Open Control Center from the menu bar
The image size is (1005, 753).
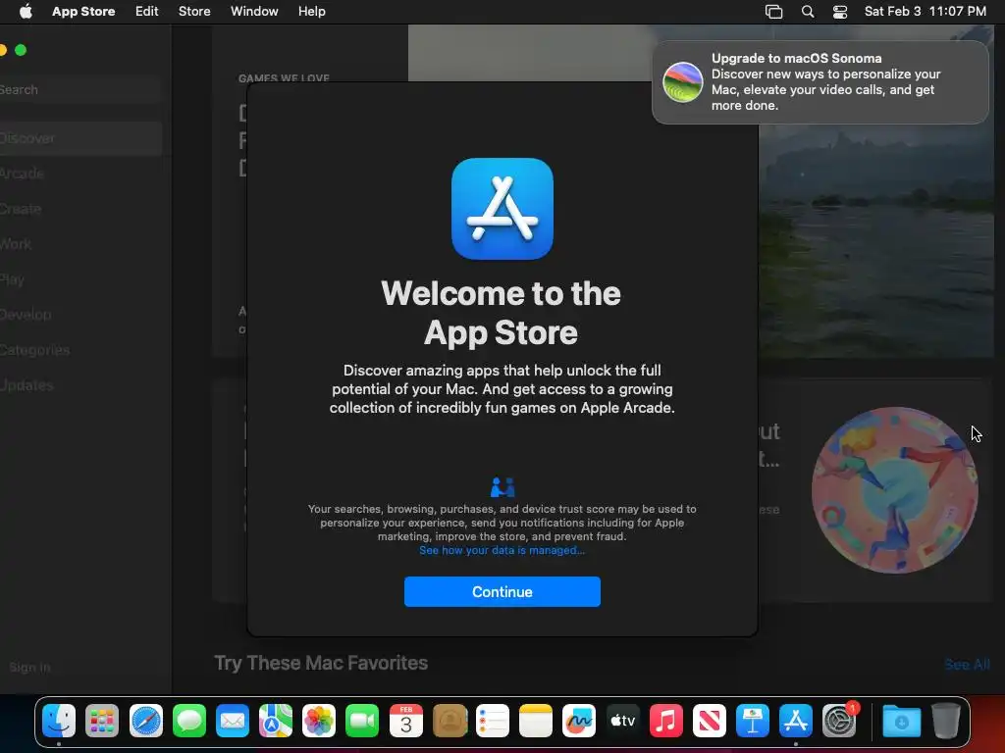(840, 12)
